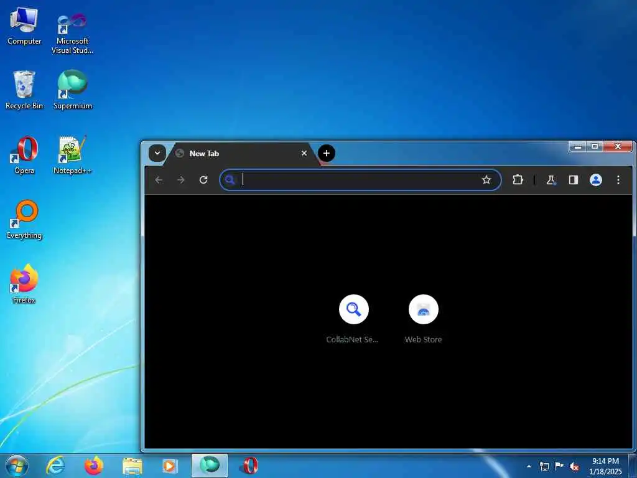637x478 pixels.
Task: Open the CollabNet Se... shortcut tile
Action: click(x=353, y=319)
